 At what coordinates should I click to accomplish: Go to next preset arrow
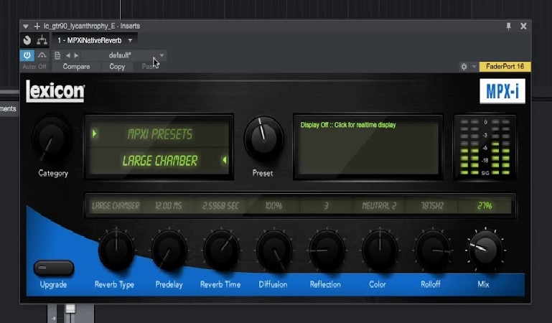pos(76,55)
